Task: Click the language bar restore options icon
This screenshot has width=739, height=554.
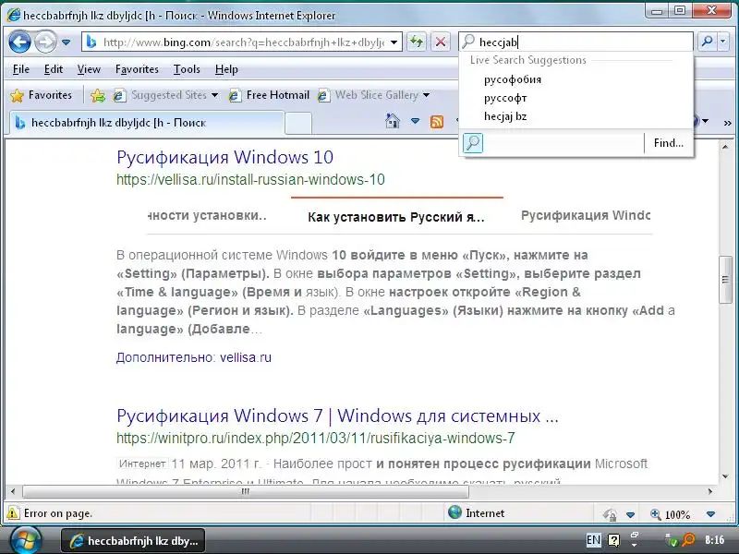Action: pyautogui.click(x=634, y=535)
